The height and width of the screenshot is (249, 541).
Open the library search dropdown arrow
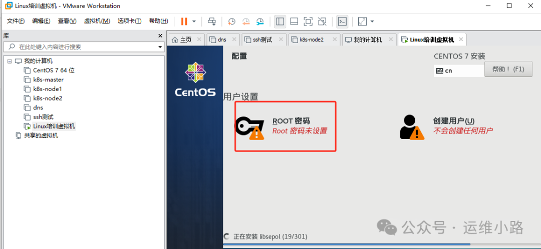coord(160,47)
